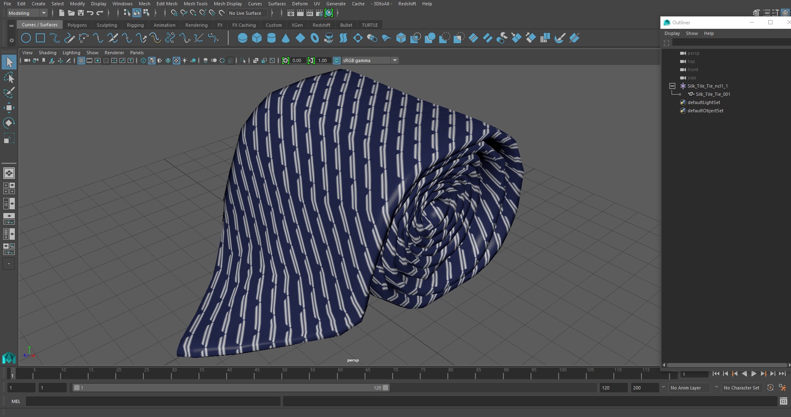Viewport: 791px width, 417px height.
Task: Create a NURBS cube from the shelf
Action: click(x=257, y=38)
